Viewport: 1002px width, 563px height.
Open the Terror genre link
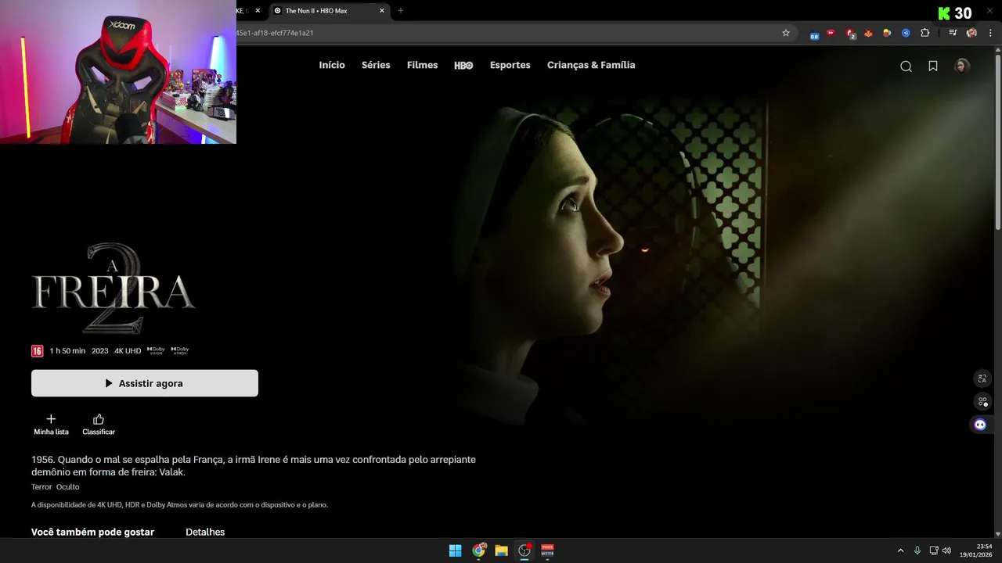[x=41, y=487]
